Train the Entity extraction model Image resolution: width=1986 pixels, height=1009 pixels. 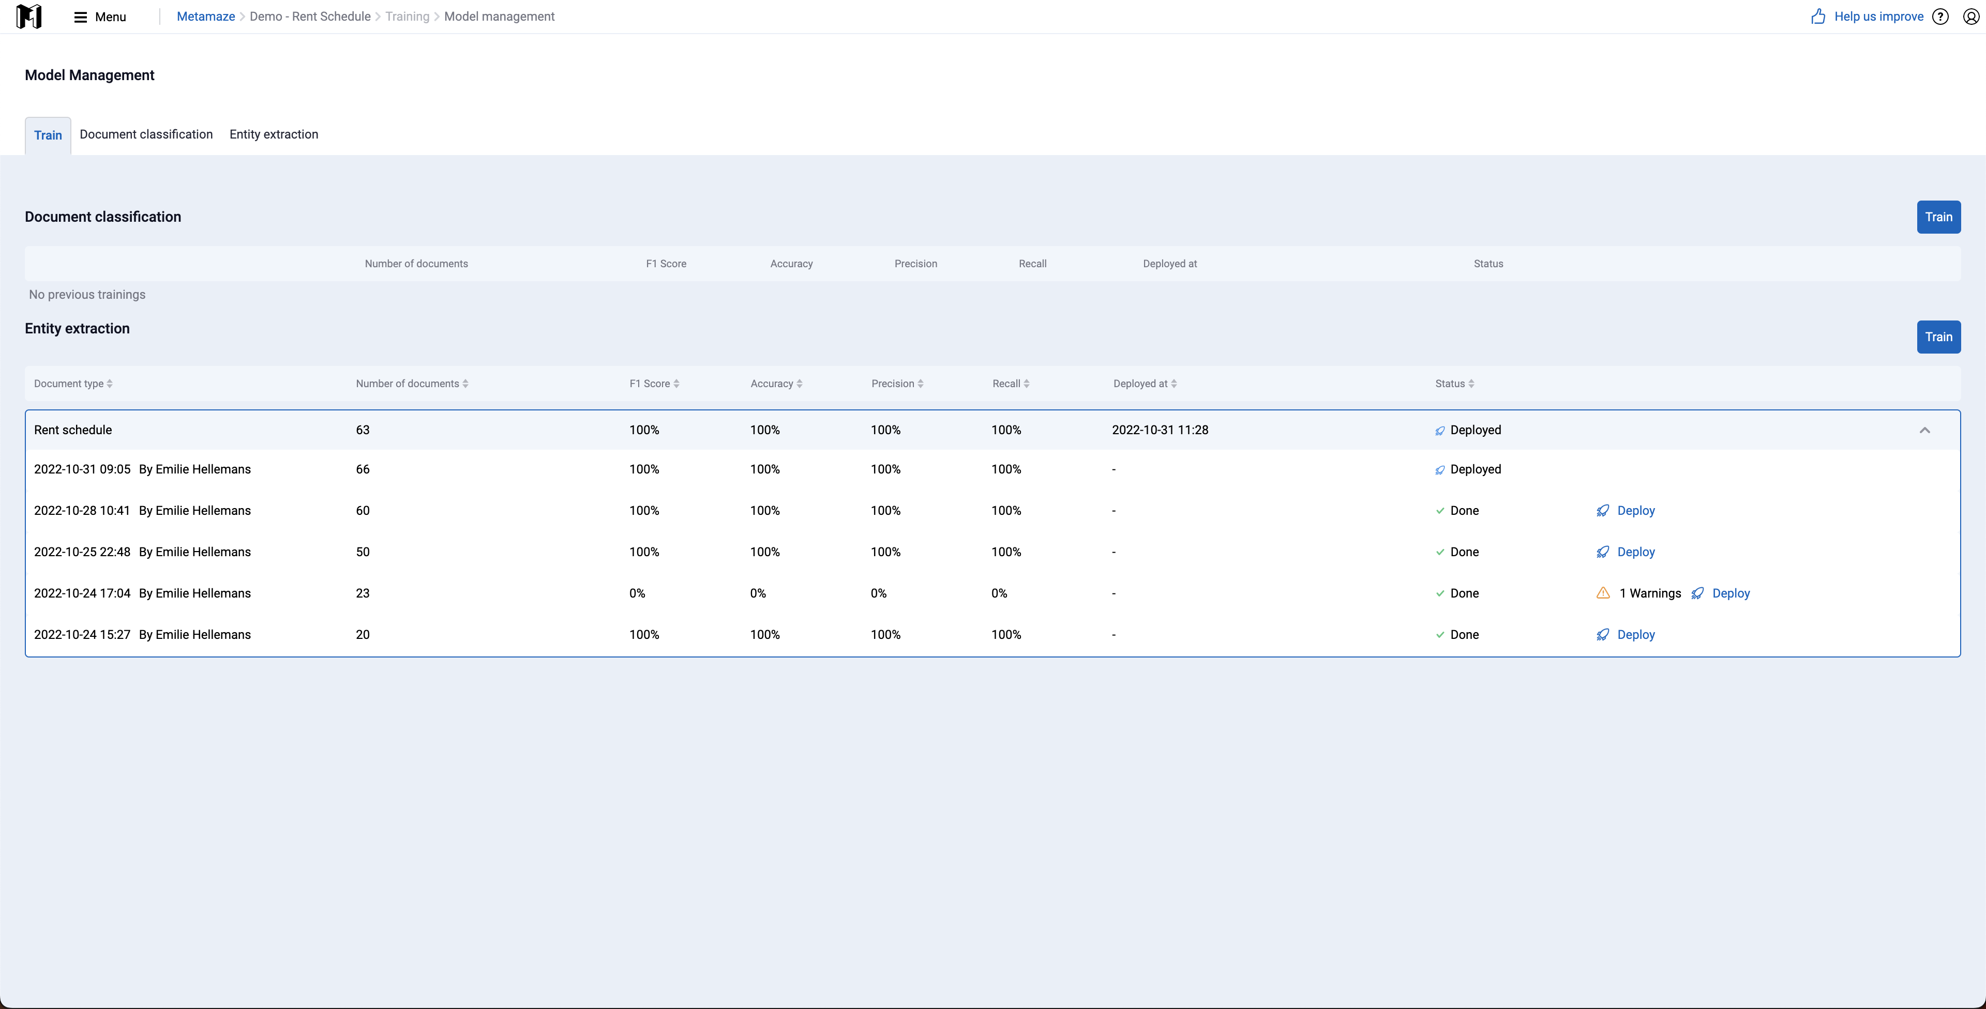(x=1938, y=337)
